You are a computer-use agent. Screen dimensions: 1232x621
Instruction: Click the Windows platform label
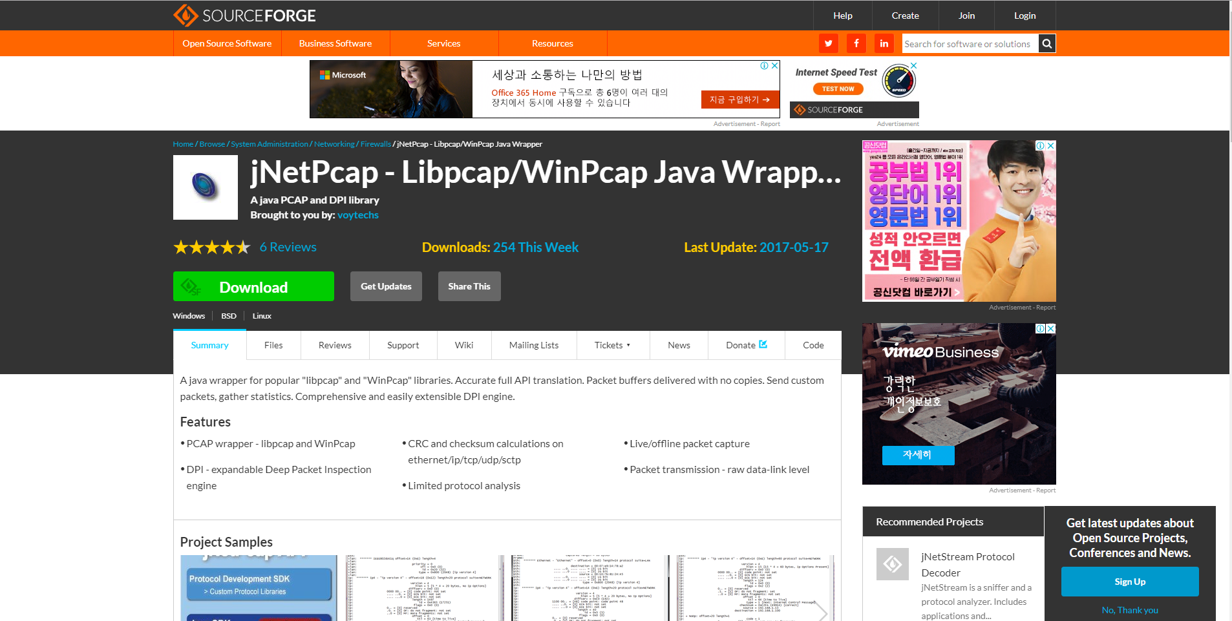[189, 316]
